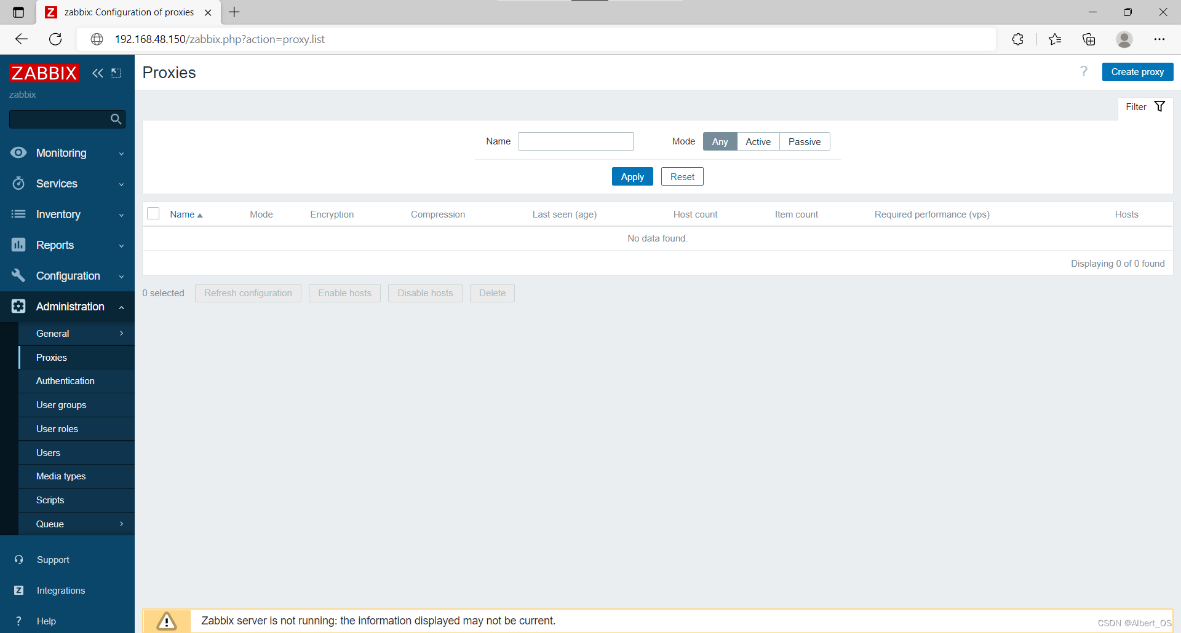Click the Integrations link
Screen dimensions: 1181x633
pos(61,591)
